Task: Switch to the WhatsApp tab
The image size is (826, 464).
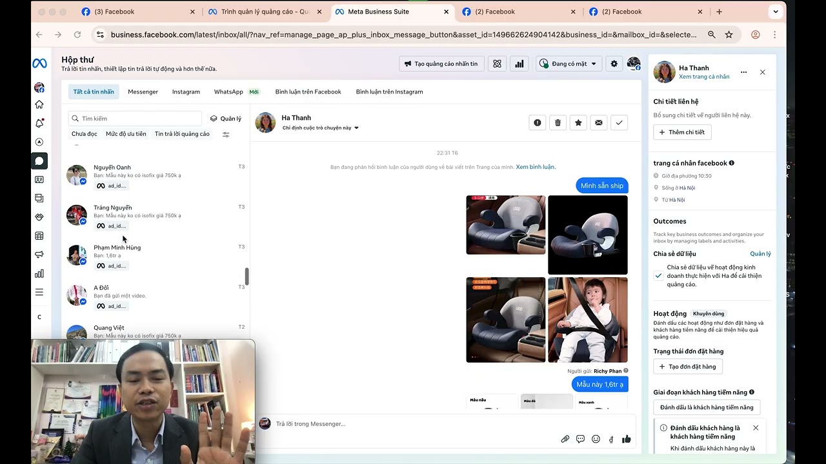Action: [x=236, y=92]
